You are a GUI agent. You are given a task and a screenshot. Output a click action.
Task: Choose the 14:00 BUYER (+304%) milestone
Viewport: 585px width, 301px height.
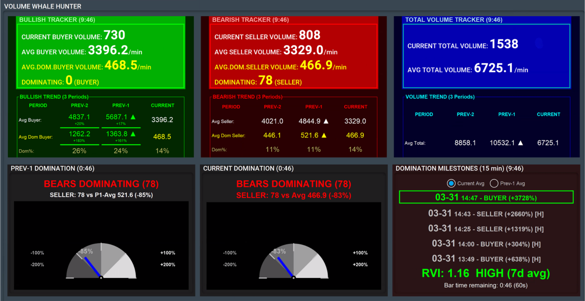click(x=486, y=244)
